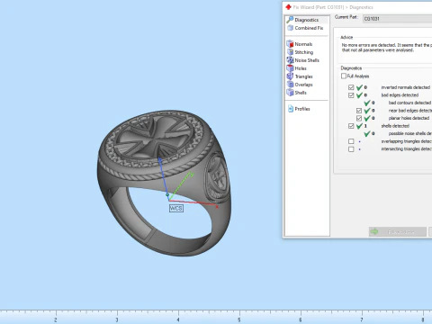This screenshot has height=324, width=432.
Task: Enable the Full Analysis checkbox
Action: [x=344, y=76]
